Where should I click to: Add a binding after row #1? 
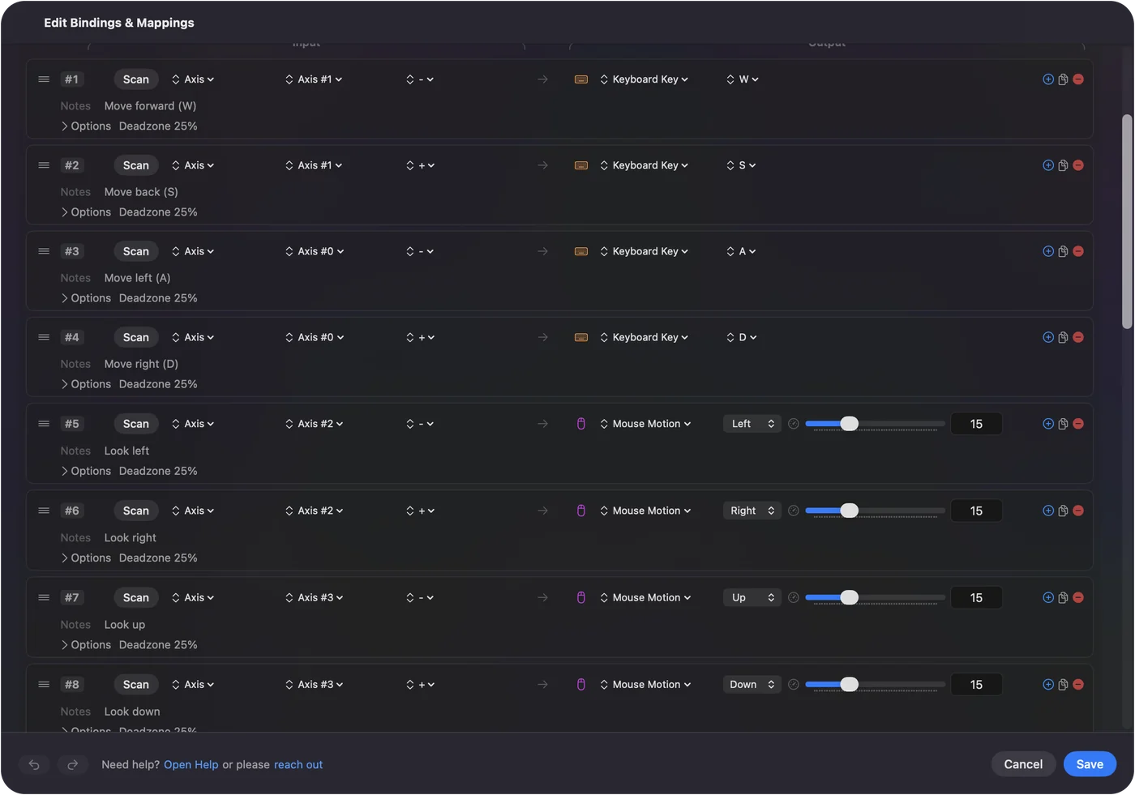point(1048,79)
